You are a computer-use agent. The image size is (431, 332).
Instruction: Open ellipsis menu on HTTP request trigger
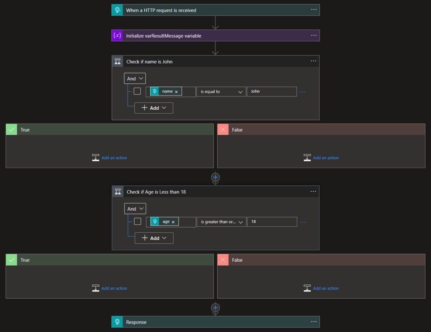coord(314,10)
